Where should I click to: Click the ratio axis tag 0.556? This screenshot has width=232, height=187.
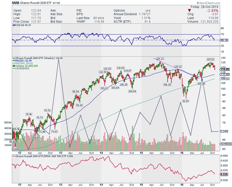(x=224, y=174)
